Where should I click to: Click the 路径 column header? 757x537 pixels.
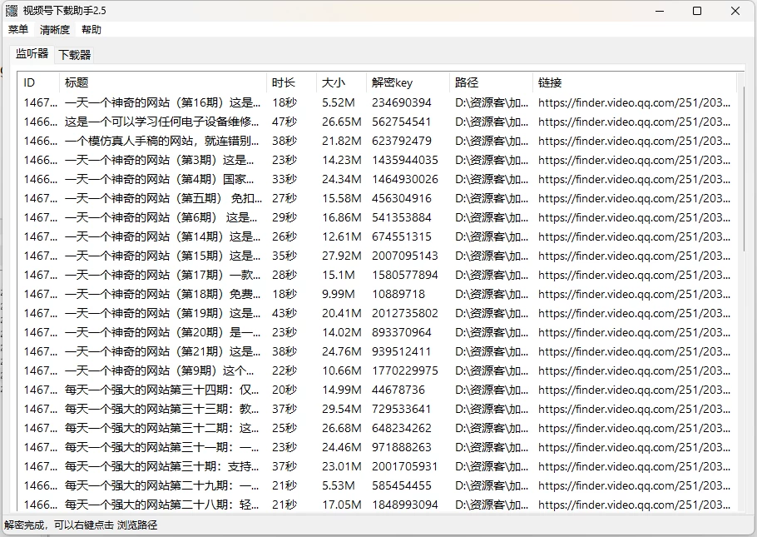[x=491, y=82]
